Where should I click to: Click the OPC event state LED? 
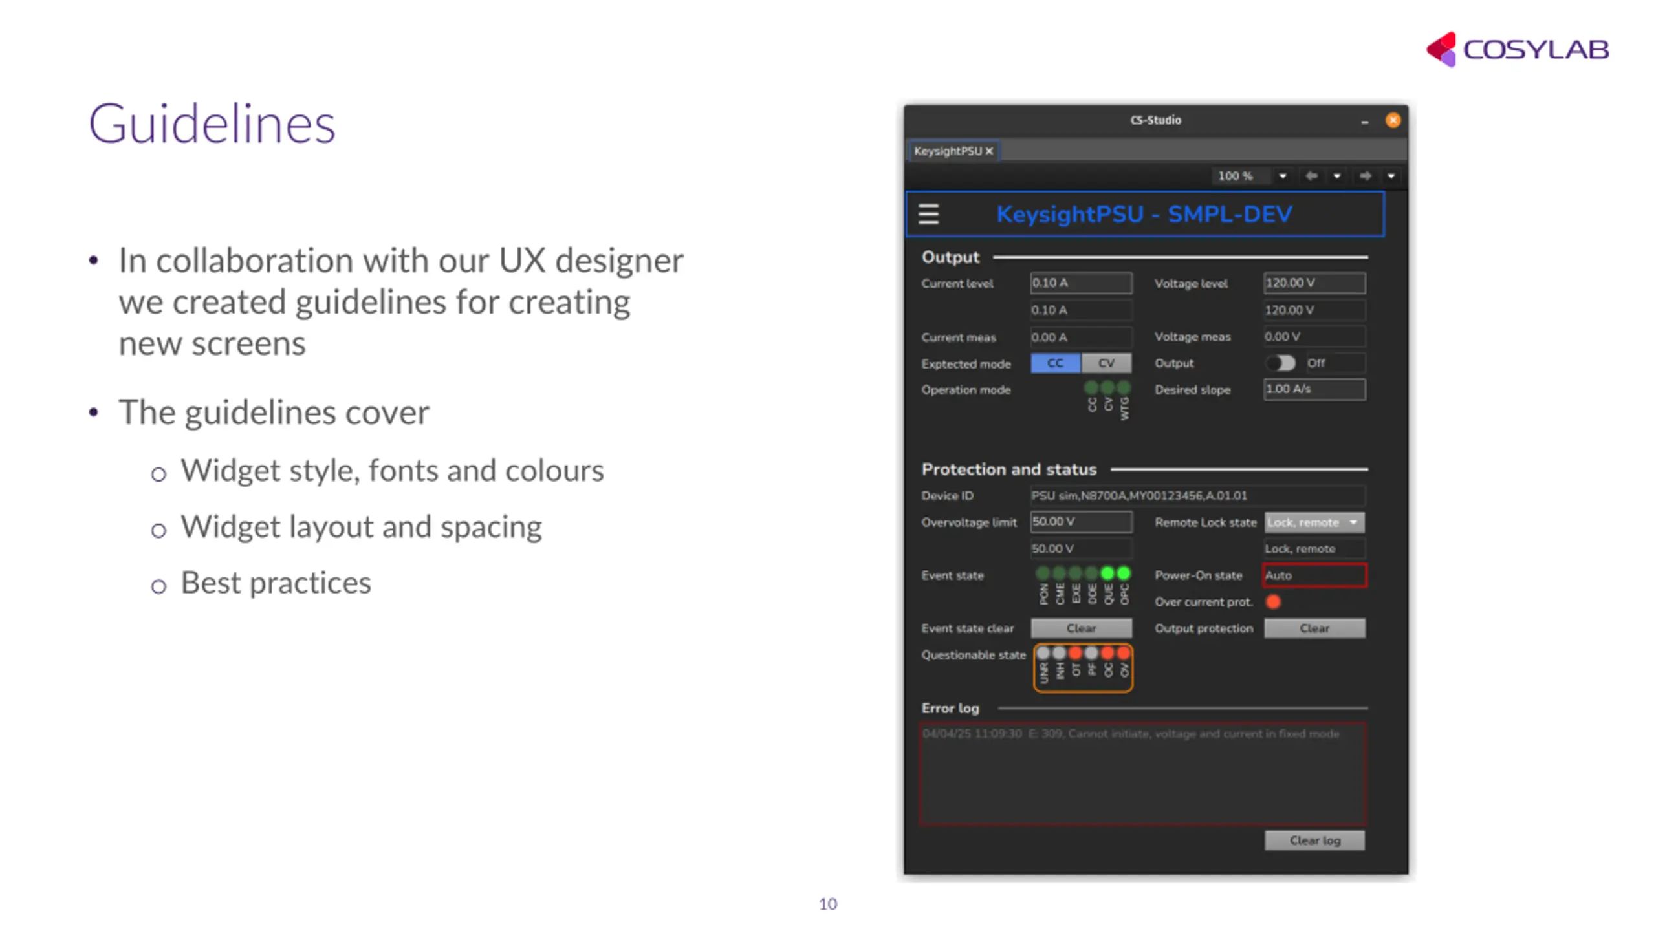[x=1124, y=573]
